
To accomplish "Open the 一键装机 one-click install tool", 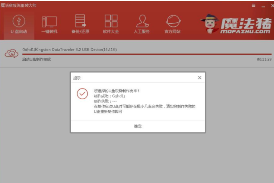I will tap(49, 24).
